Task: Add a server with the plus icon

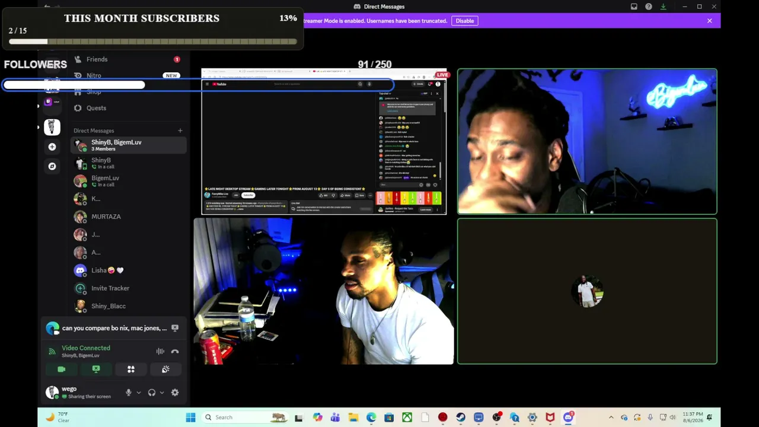Action: tap(52, 146)
